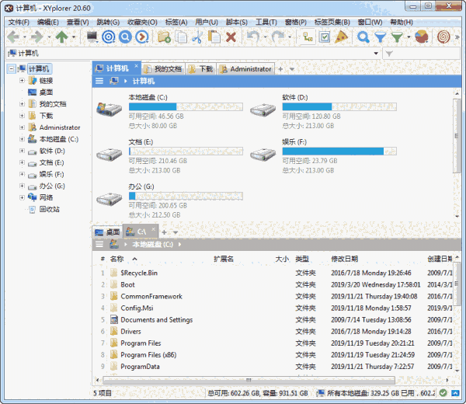
Task: Add new tab in upper pane
Action: 280,69
